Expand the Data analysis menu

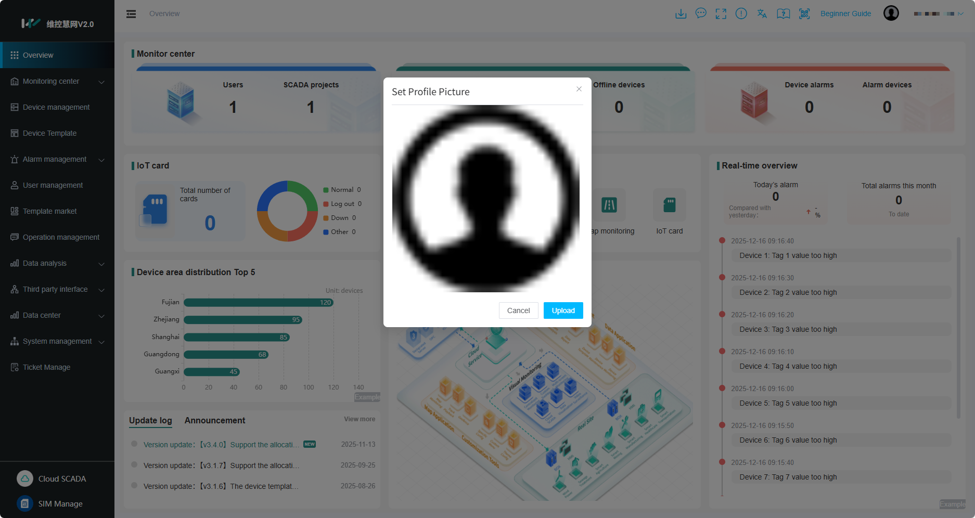[57, 263]
